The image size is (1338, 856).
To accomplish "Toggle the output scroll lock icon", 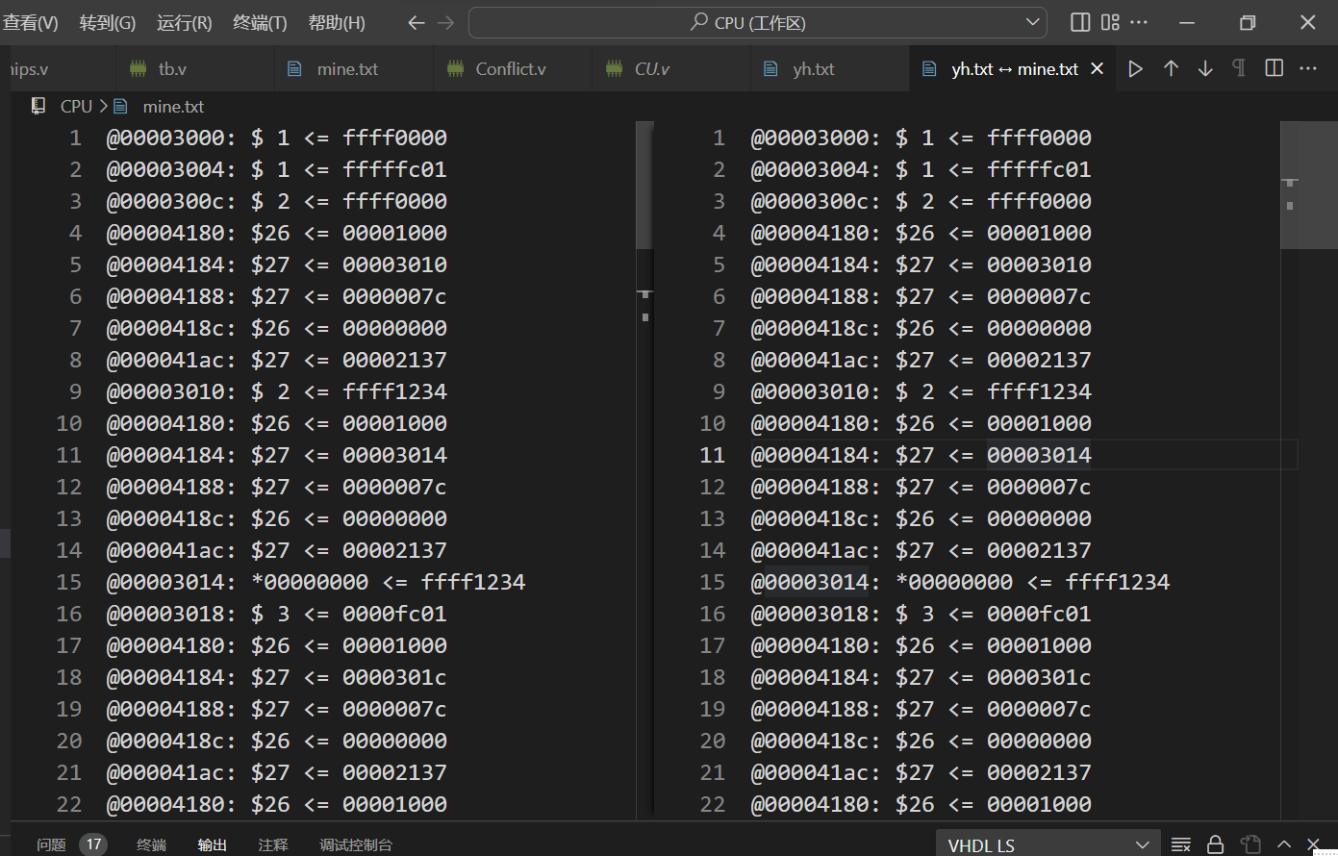I will [1216, 844].
